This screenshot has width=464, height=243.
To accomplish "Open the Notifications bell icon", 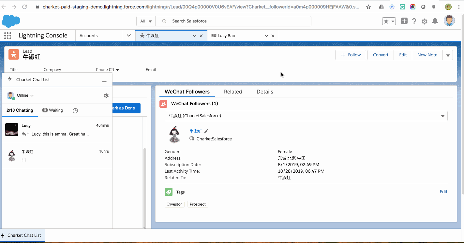I will pos(435,21).
